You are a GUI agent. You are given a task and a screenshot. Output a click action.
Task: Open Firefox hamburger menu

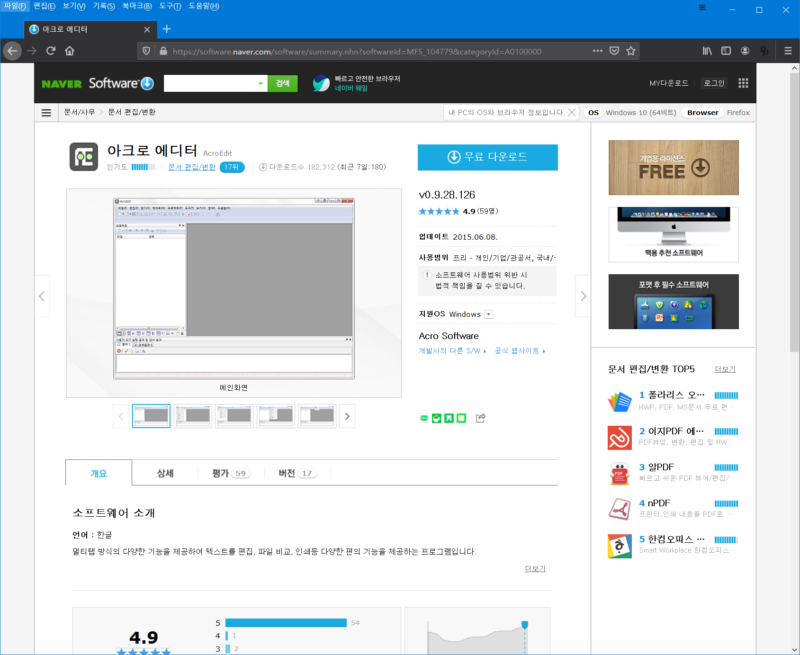click(788, 51)
